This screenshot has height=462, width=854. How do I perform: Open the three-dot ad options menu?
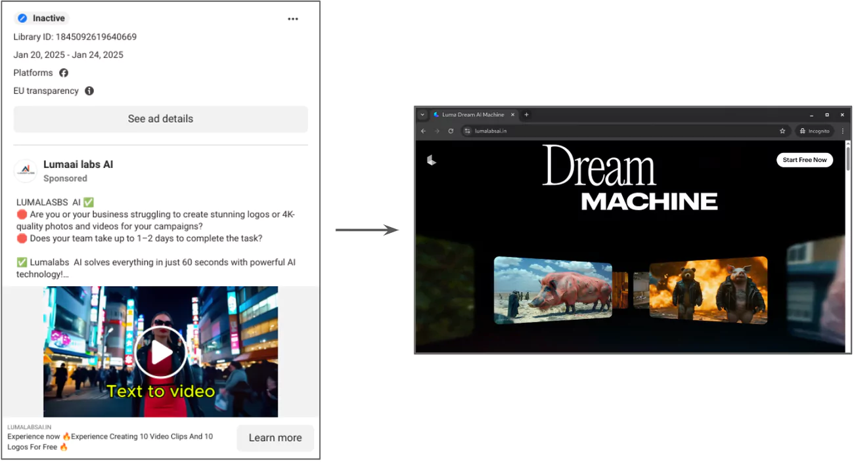tap(293, 19)
